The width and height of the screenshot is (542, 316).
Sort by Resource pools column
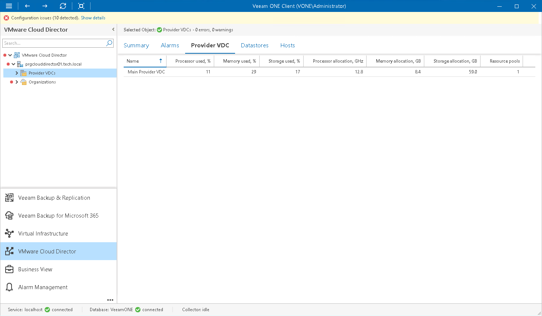[502, 61]
